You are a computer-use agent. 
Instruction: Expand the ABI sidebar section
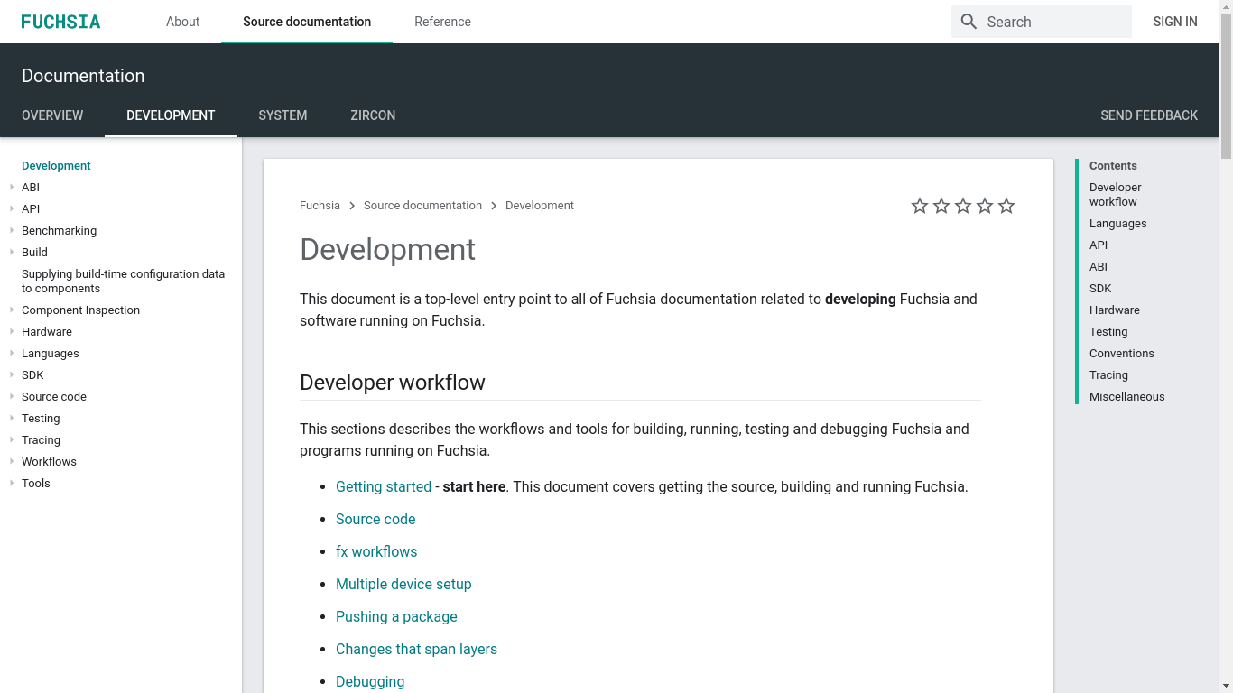click(12, 188)
